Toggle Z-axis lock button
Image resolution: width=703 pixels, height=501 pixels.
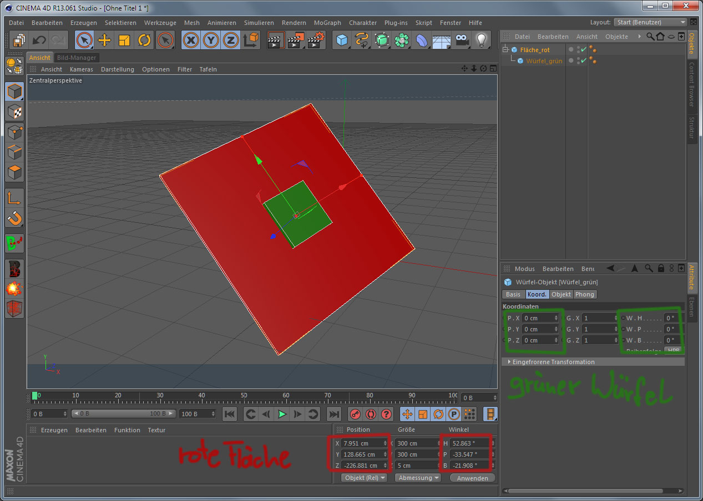click(x=231, y=40)
